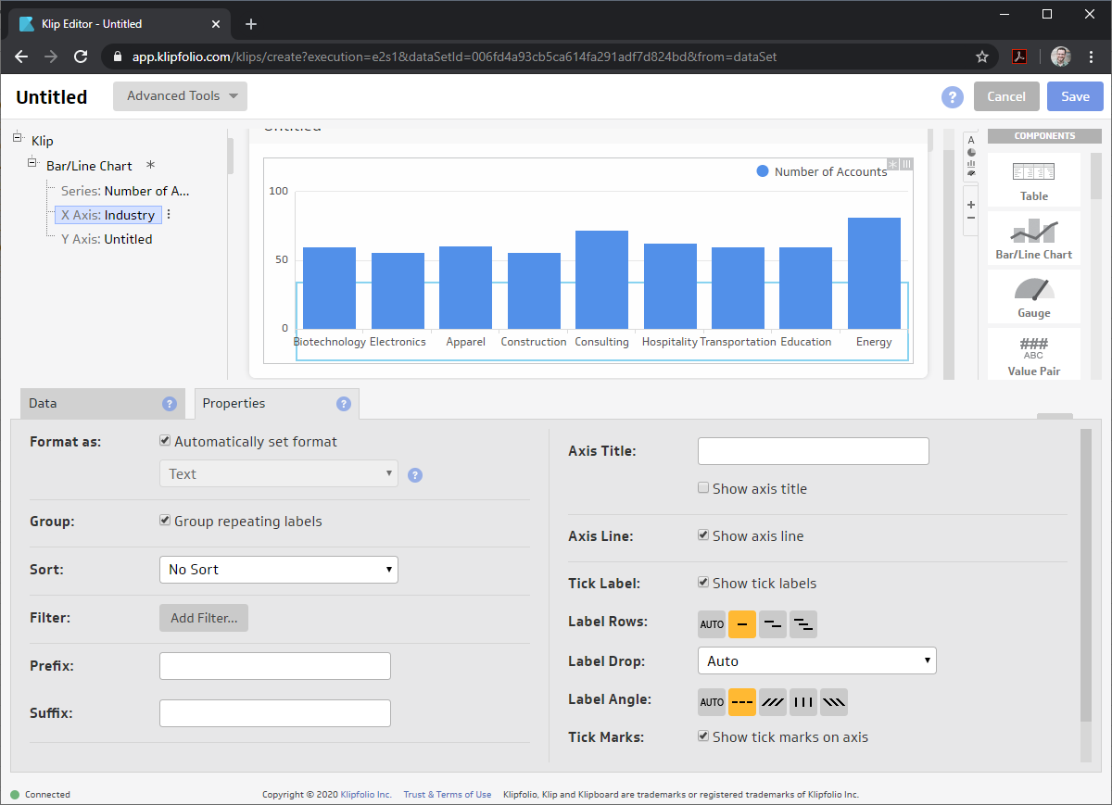1112x805 pixels.
Task: Select Y Axis: Untitled tree item
Action: click(x=107, y=239)
